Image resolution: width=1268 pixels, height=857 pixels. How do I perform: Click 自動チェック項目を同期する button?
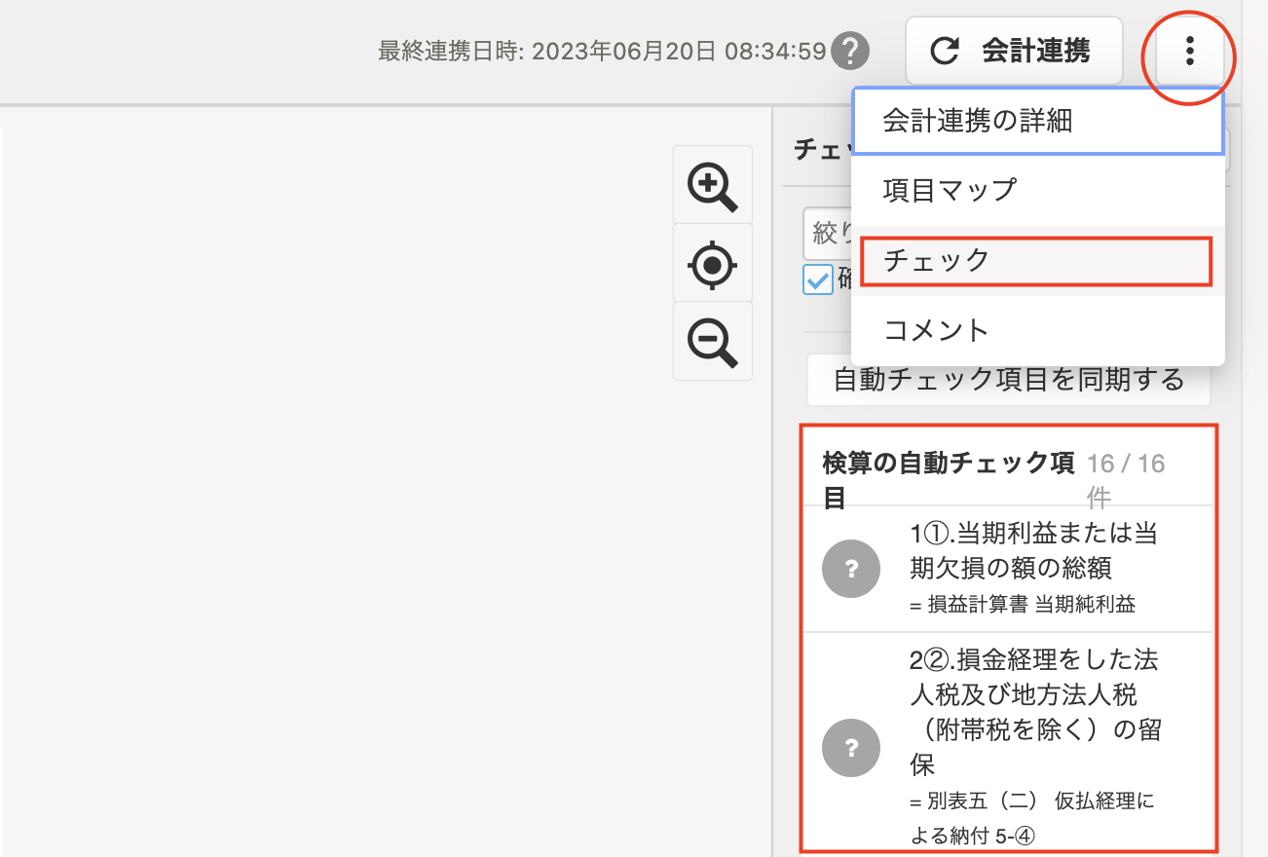[1009, 379]
